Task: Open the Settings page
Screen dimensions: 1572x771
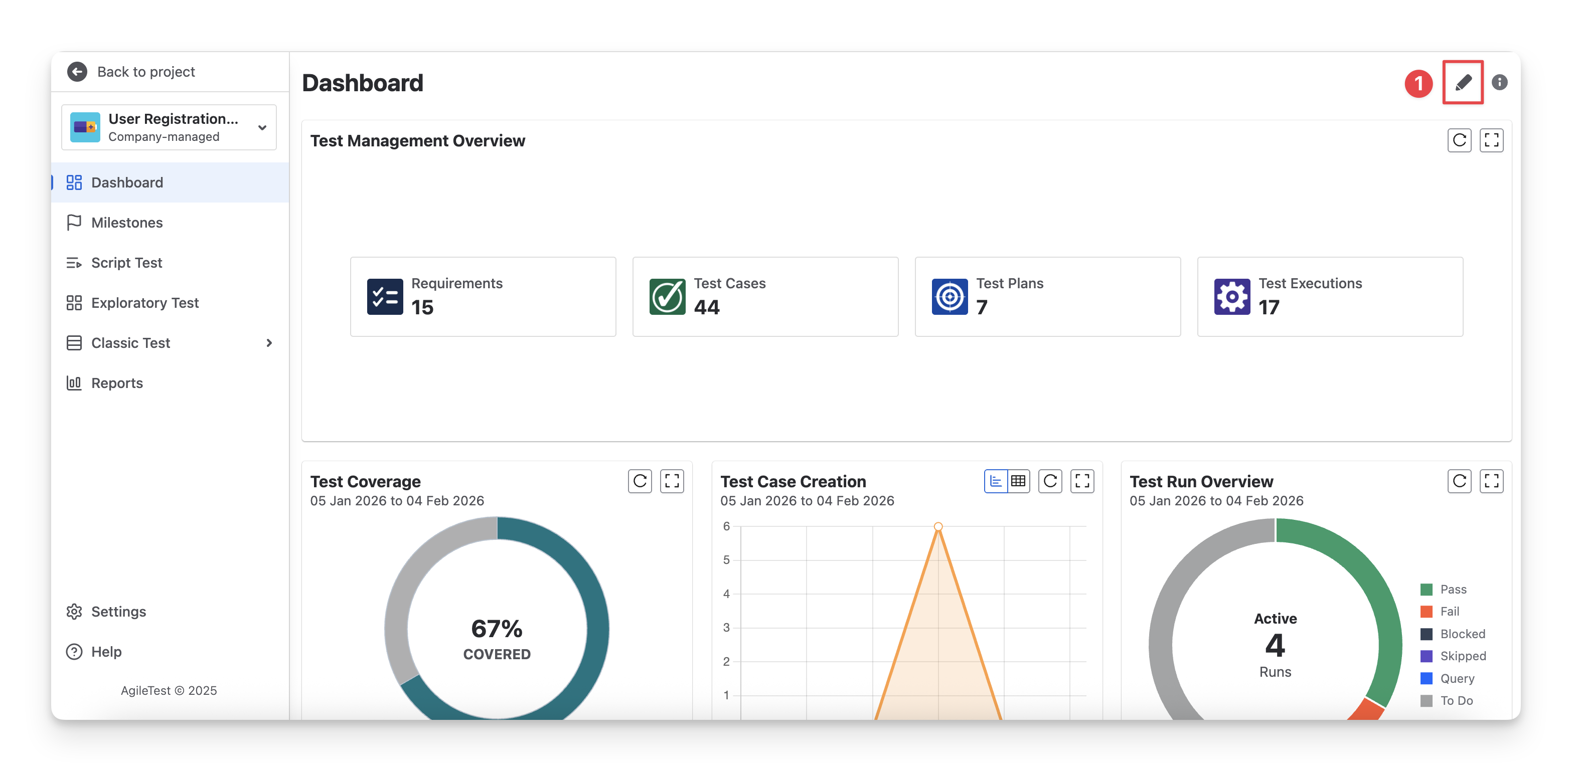Action: [118, 611]
